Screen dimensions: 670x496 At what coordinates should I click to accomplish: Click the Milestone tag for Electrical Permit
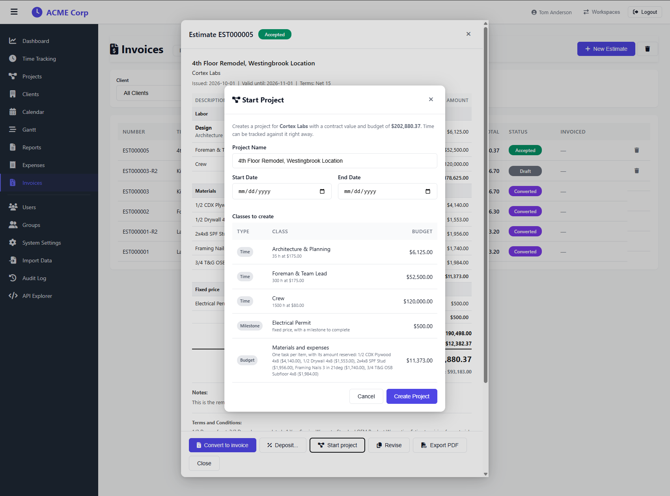click(x=250, y=326)
